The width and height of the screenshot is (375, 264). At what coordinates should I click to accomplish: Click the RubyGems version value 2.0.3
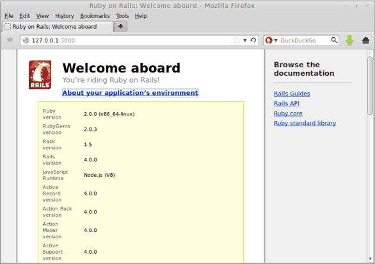point(90,129)
